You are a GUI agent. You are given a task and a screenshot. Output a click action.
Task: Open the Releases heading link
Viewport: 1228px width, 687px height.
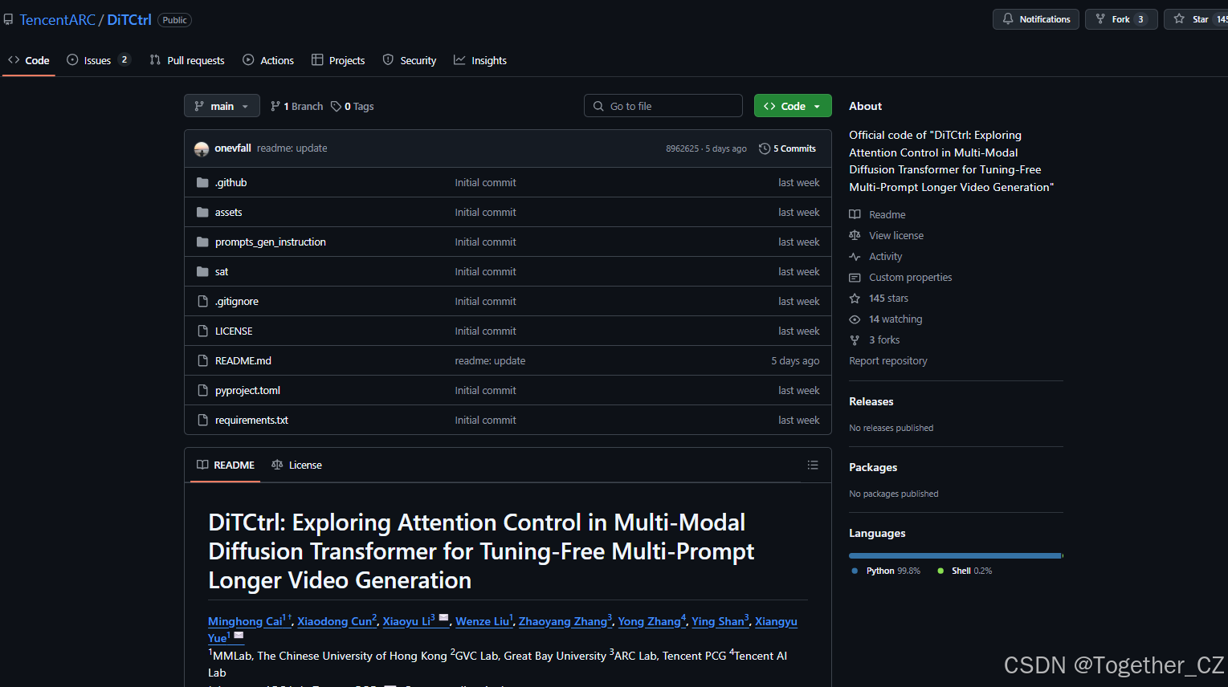pos(871,401)
